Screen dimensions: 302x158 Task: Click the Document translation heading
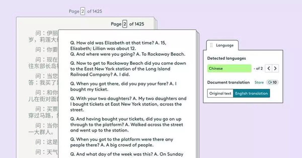click(228, 82)
